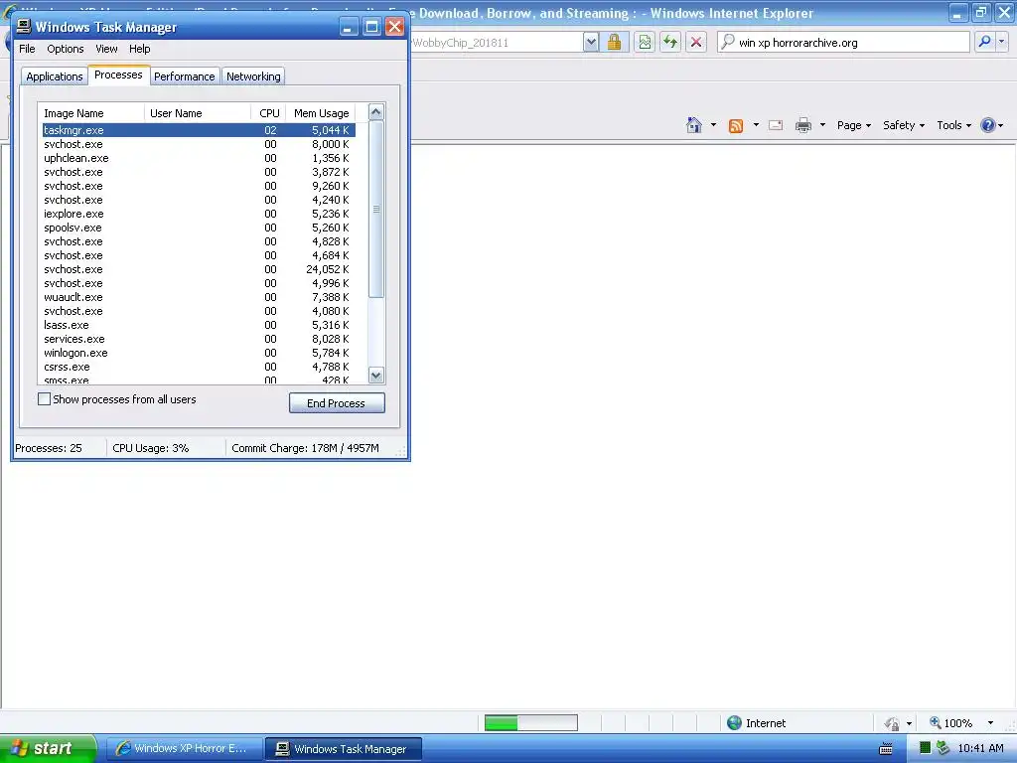This screenshot has width=1017, height=763.
Task: Click the process list scrollbar thumb
Action: pos(376,209)
